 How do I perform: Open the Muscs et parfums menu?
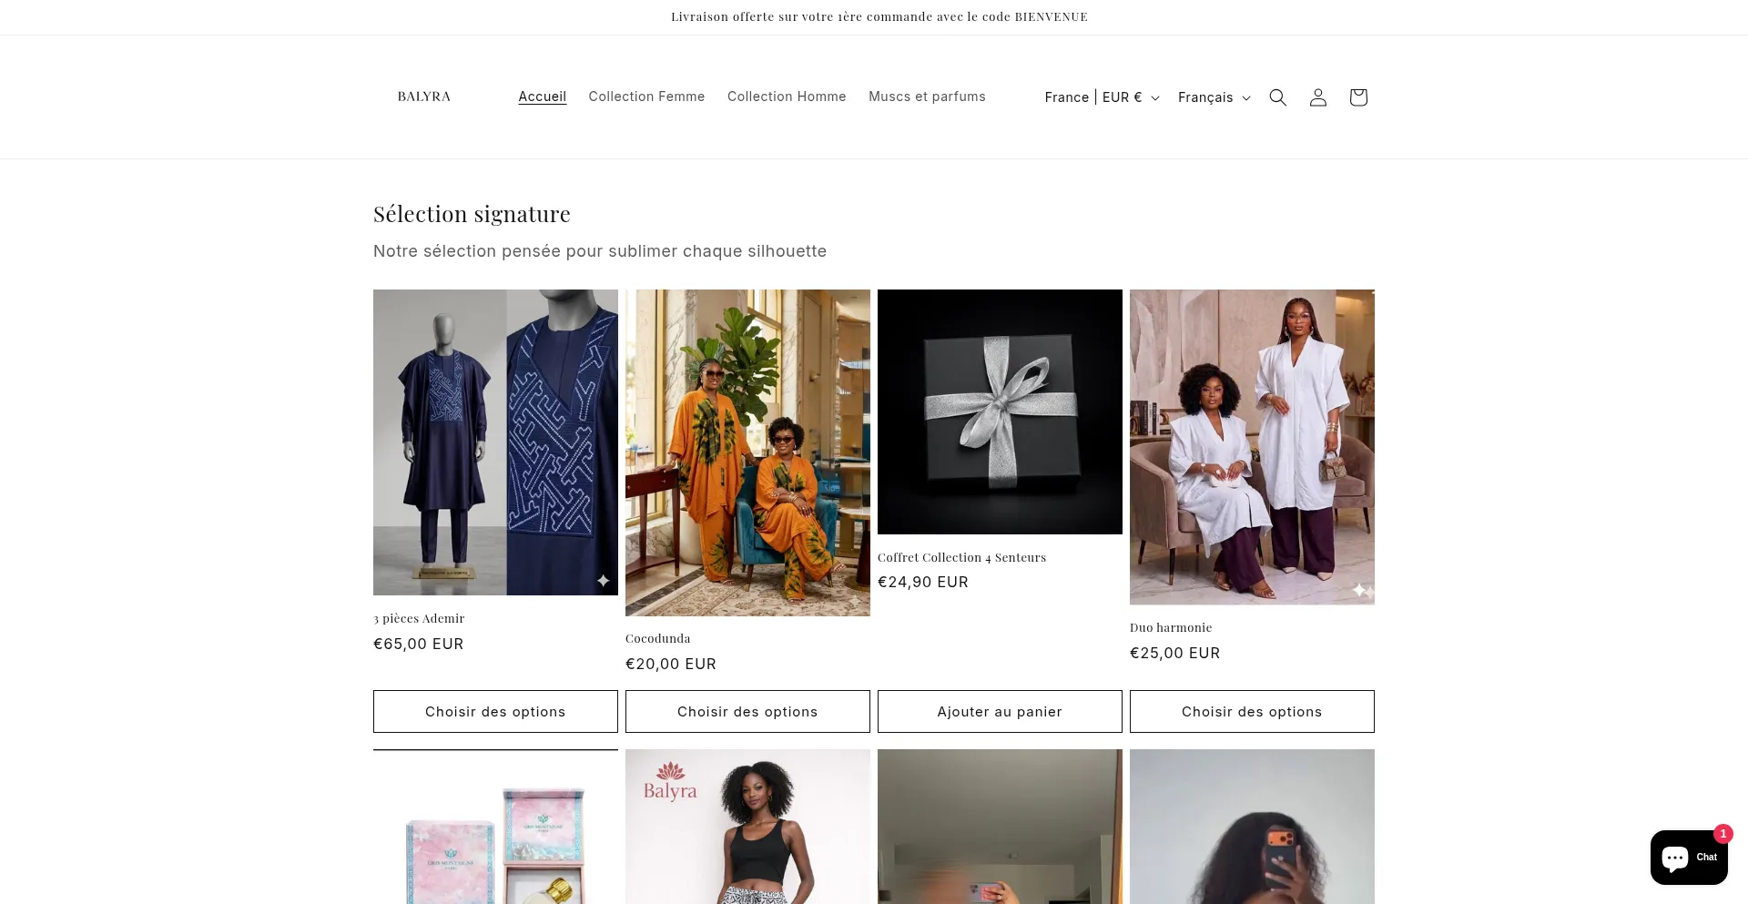coord(927,96)
